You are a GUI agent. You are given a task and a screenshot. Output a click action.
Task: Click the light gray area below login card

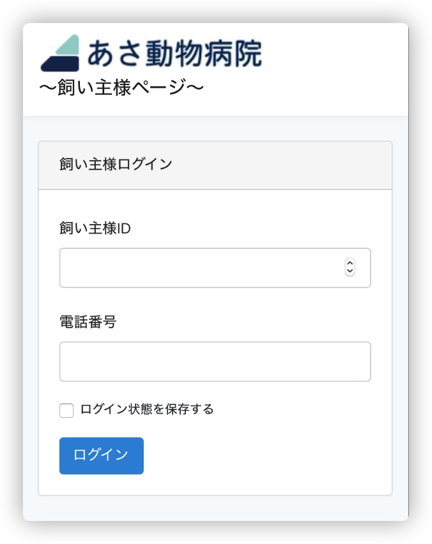point(215,508)
